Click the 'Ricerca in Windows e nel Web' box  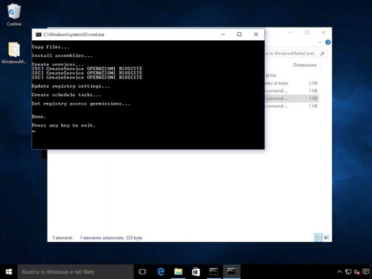75,272
